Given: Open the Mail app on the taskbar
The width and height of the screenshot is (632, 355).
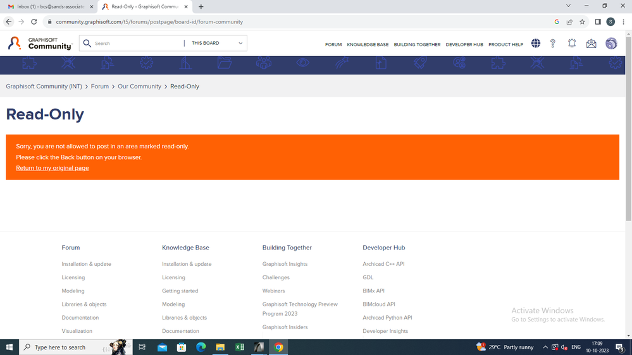Looking at the screenshot, I should (x=162, y=347).
